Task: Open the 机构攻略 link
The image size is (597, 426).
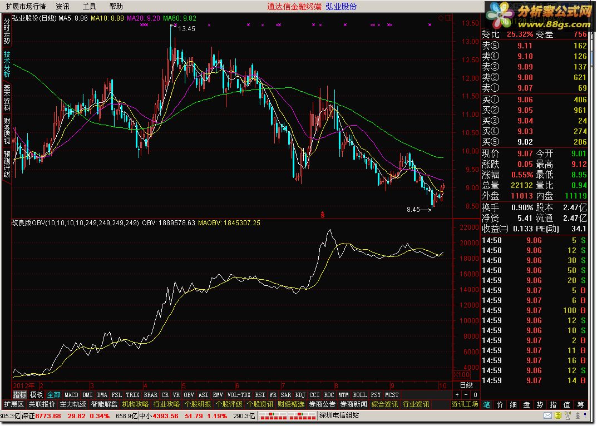Action: tap(136, 404)
